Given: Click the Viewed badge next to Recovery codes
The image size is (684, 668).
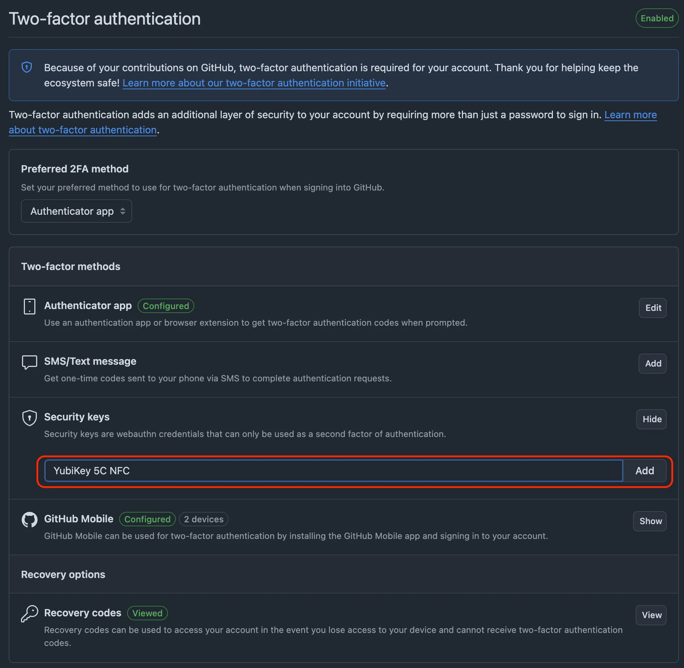Looking at the screenshot, I should [147, 613].
